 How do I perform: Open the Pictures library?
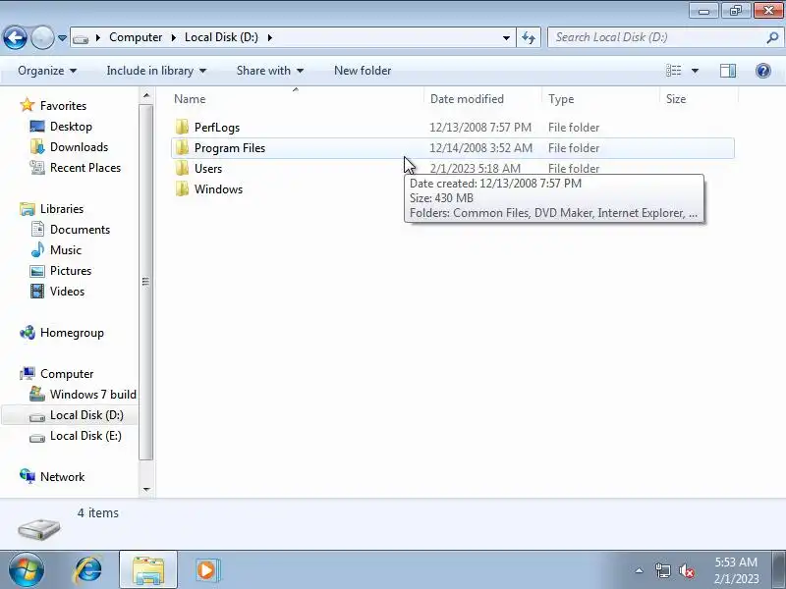[70, 271]
